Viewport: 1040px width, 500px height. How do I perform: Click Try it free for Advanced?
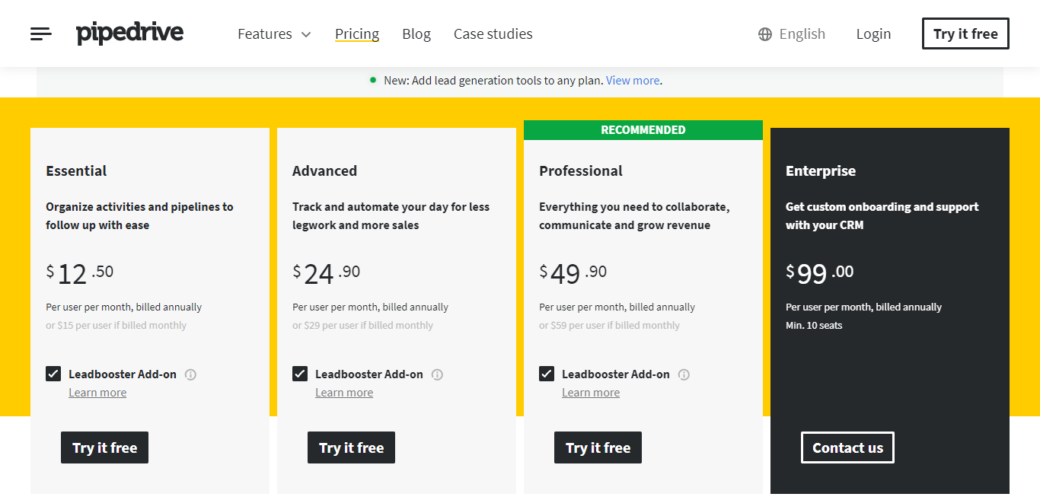tap(351, 447)
